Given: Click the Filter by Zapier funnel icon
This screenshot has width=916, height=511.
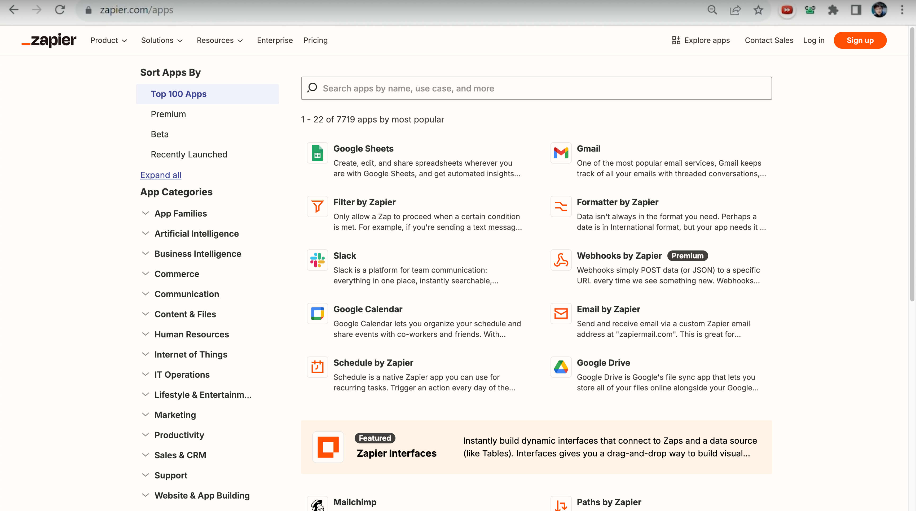Looking at the screenshot, I should pos(317,207).
